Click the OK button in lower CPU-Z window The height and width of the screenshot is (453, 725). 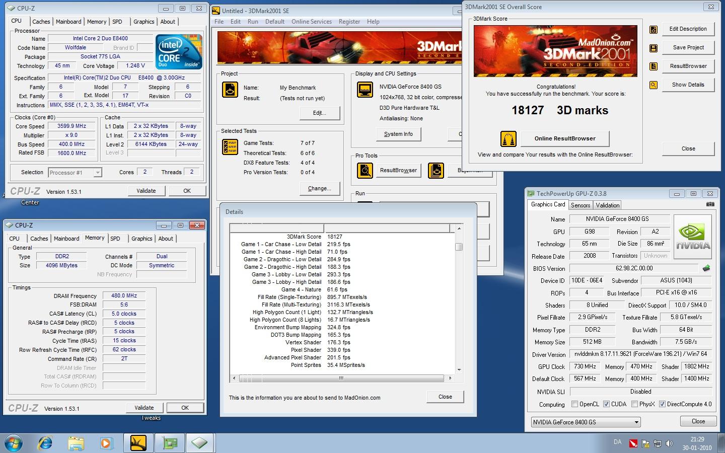[185, 408]
